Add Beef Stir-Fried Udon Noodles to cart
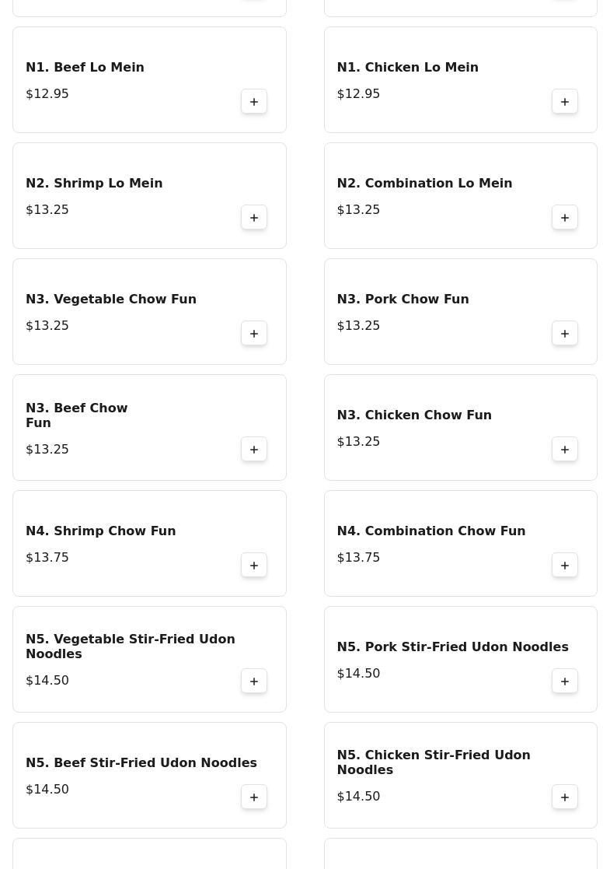610x869 pixels. (x=254, y=797)
